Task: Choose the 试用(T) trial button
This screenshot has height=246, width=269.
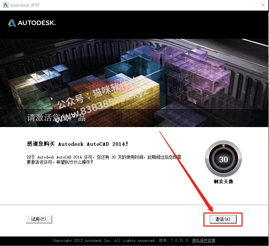Action: [x=39, y=219]
